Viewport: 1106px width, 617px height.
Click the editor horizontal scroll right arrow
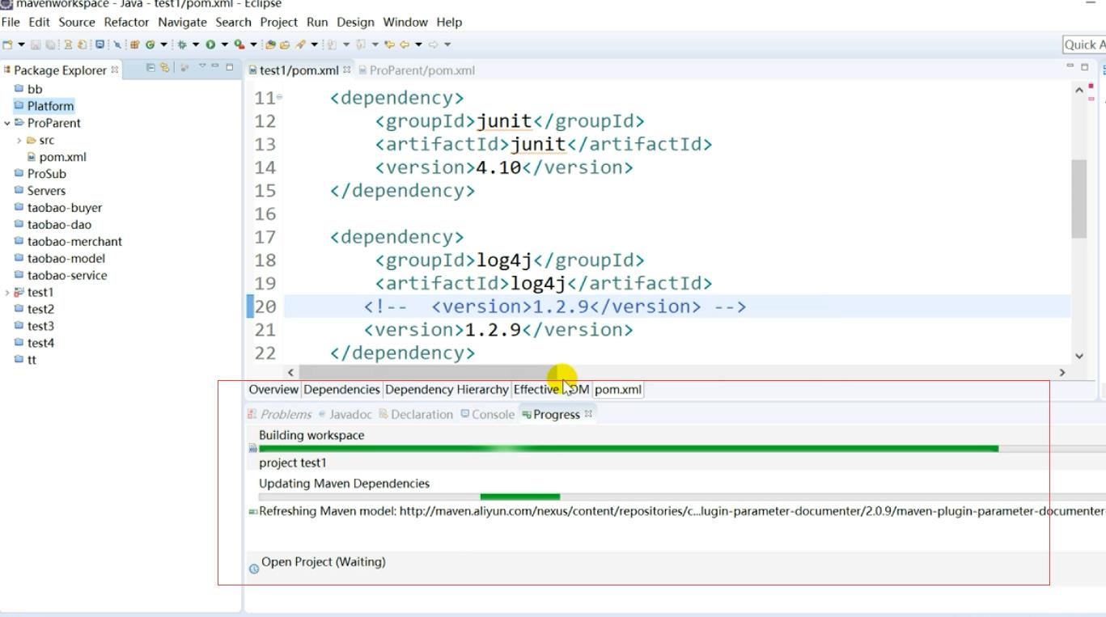(x=1062, y=372)
